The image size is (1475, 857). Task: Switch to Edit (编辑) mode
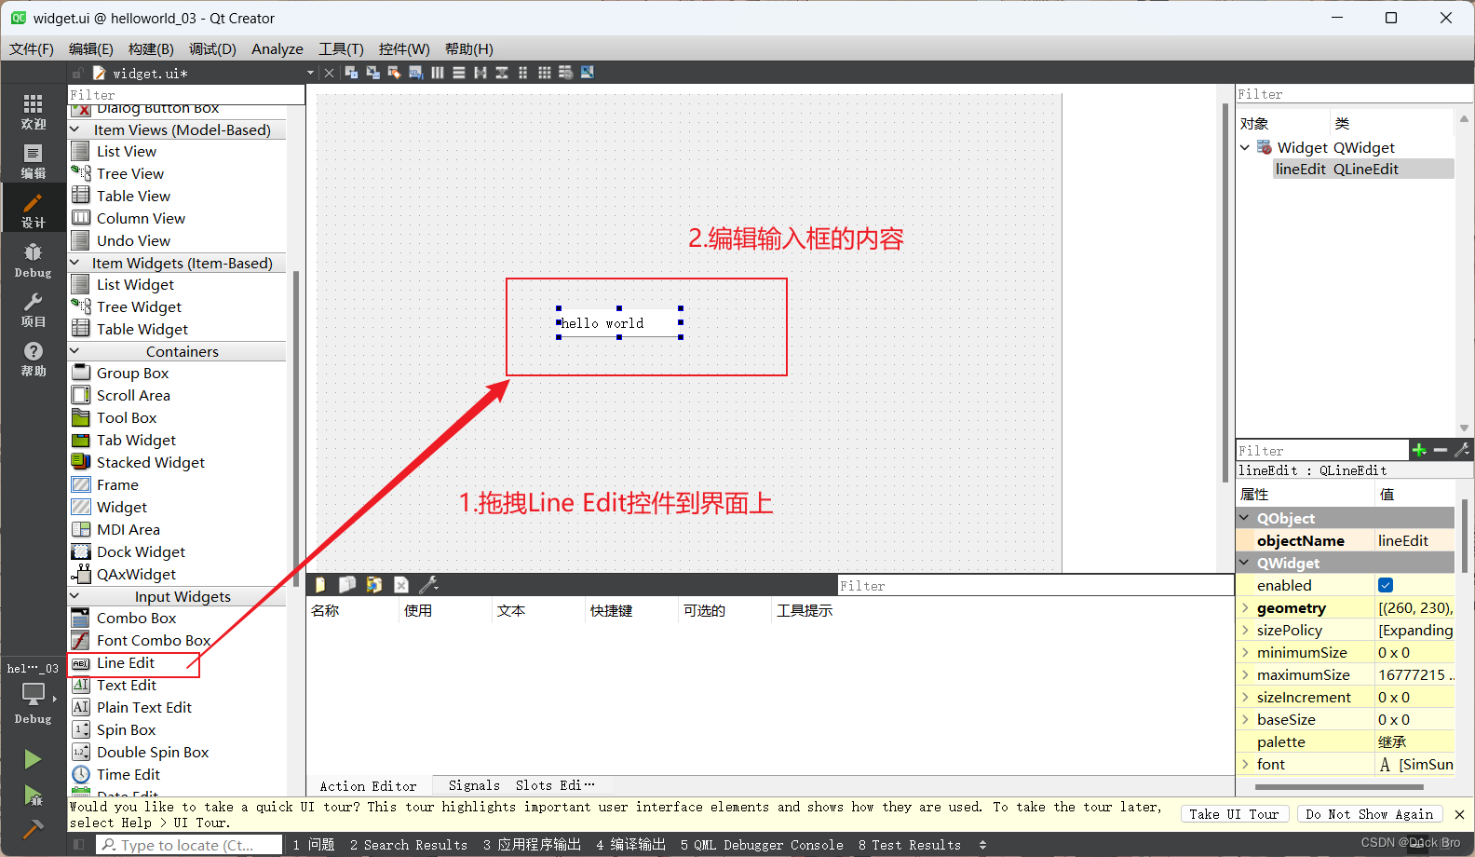[34, 161]
